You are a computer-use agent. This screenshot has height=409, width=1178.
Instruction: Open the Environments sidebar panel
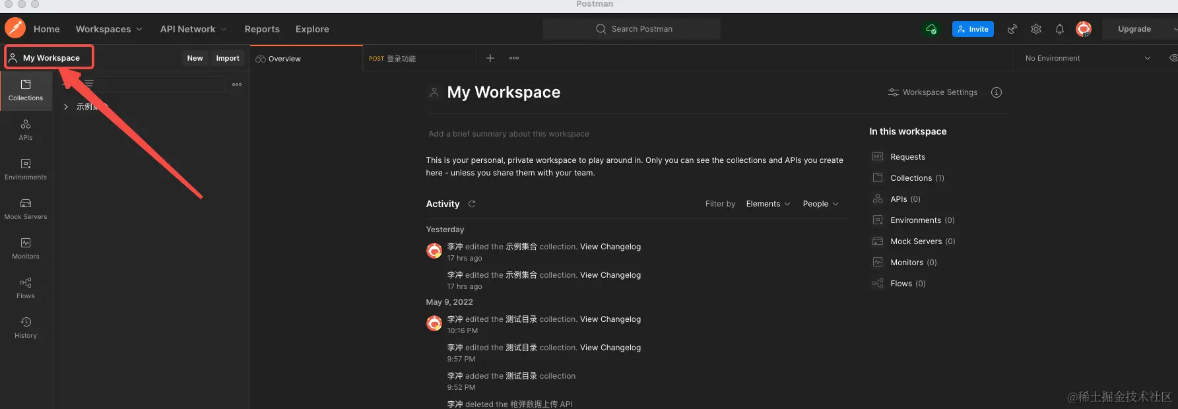(26, 170)
